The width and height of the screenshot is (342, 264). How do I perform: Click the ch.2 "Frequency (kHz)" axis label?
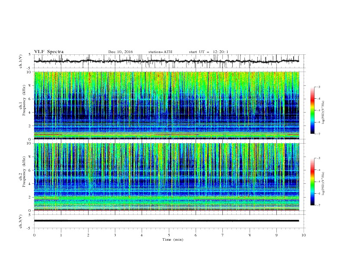[x=24, y=171]
